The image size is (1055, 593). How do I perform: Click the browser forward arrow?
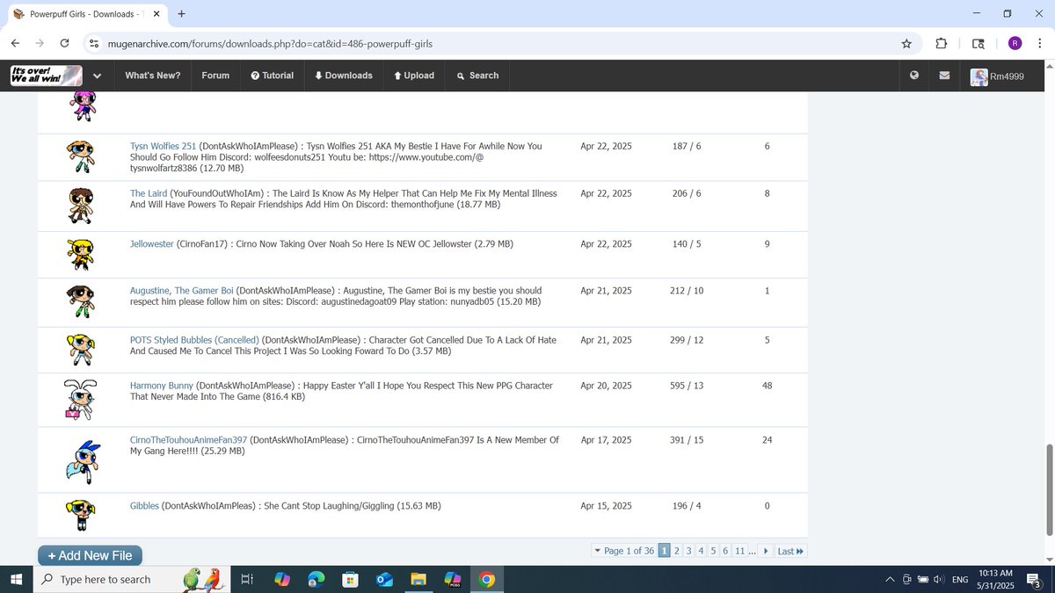tap(40, 43)
